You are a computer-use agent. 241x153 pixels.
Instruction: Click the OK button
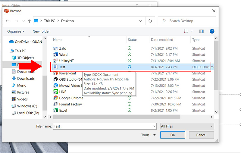click(x=173, y=135)
